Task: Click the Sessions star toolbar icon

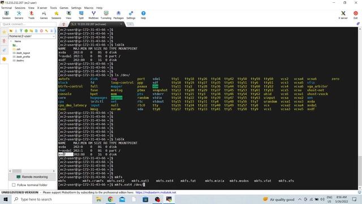Action: click(57, 15)
